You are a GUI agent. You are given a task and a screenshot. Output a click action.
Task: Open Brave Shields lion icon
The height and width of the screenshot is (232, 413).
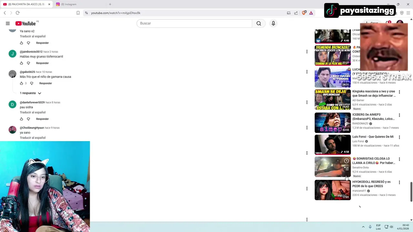tap(304, 13)
